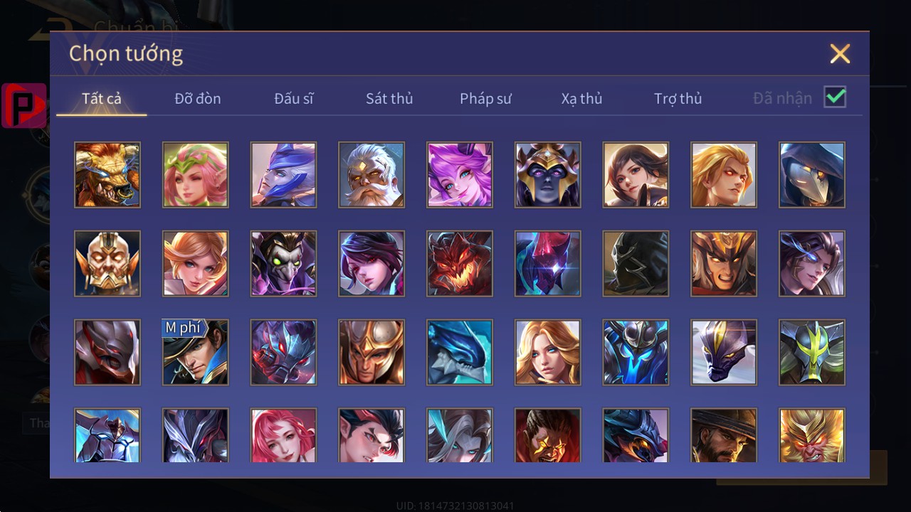Select the red fiery demon hero portrait
911x512 pixels.
[460, 264]
